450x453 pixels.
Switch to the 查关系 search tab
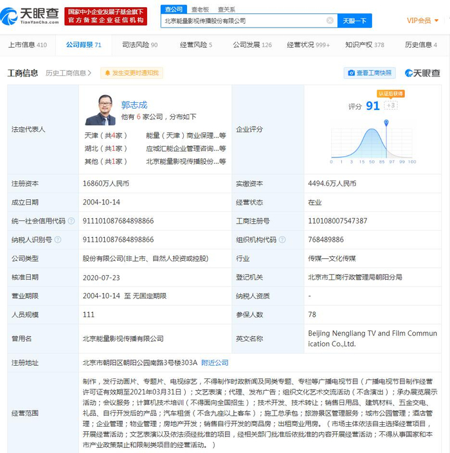(x=226, y=10)
